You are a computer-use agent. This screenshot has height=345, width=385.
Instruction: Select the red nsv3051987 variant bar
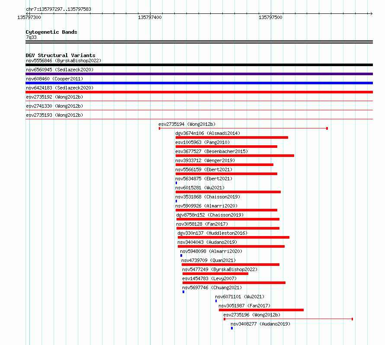point(261,310)
